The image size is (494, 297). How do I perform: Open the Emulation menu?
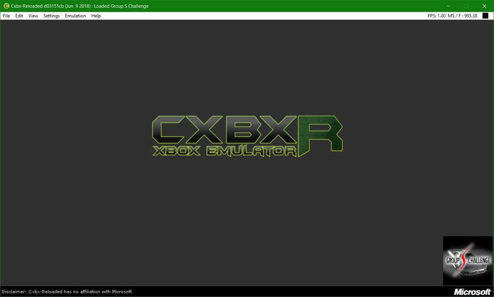(75, 15)
